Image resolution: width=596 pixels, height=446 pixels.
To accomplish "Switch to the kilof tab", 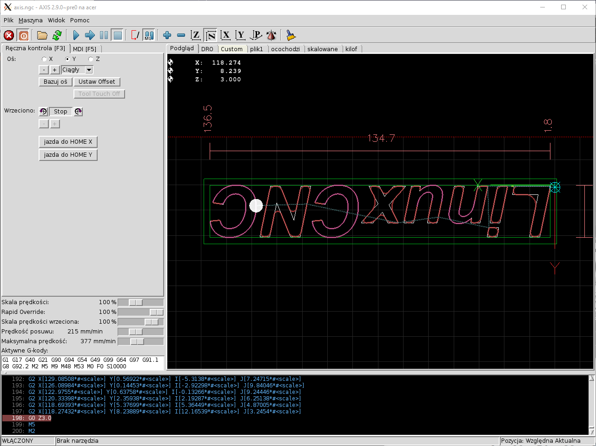I will 351,49.
